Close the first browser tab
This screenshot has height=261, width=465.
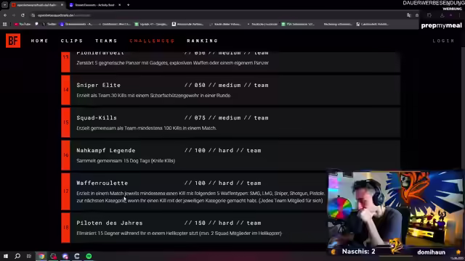pos(62,5)
